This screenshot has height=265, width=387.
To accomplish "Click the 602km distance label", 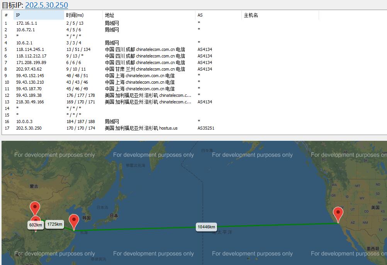I will [36, 225].
